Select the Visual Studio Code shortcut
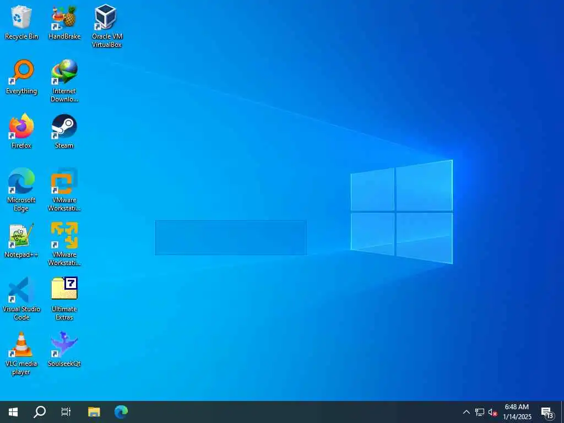564x423 pixels. click(21, 299)
